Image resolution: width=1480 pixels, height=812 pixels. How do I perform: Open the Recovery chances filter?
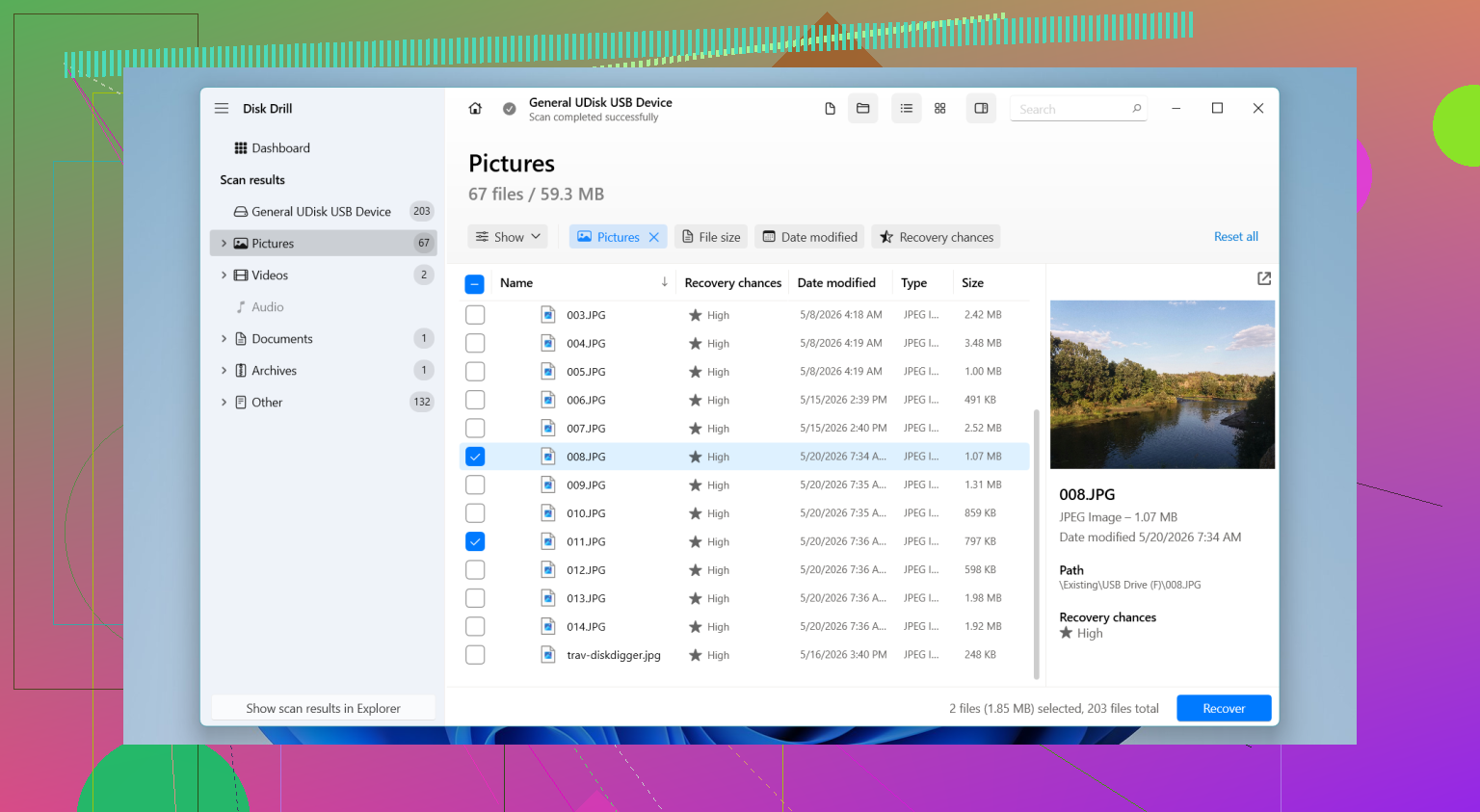click(x=936, y=237)
